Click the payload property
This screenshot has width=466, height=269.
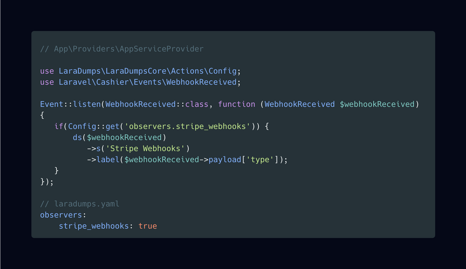[x=225, y=160]
